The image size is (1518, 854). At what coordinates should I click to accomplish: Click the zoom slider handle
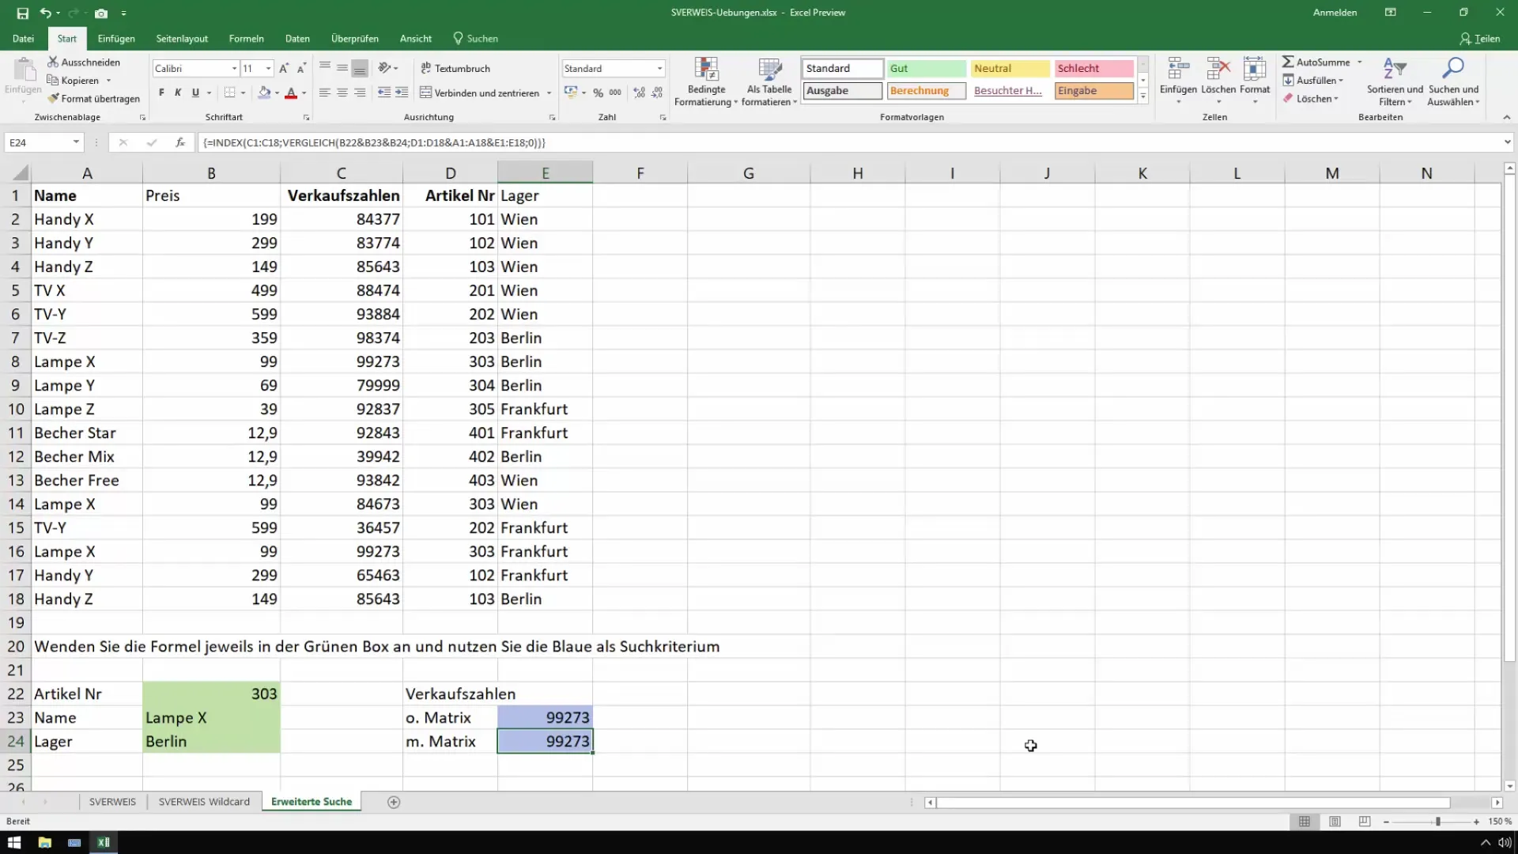(x=1438, y=822)
